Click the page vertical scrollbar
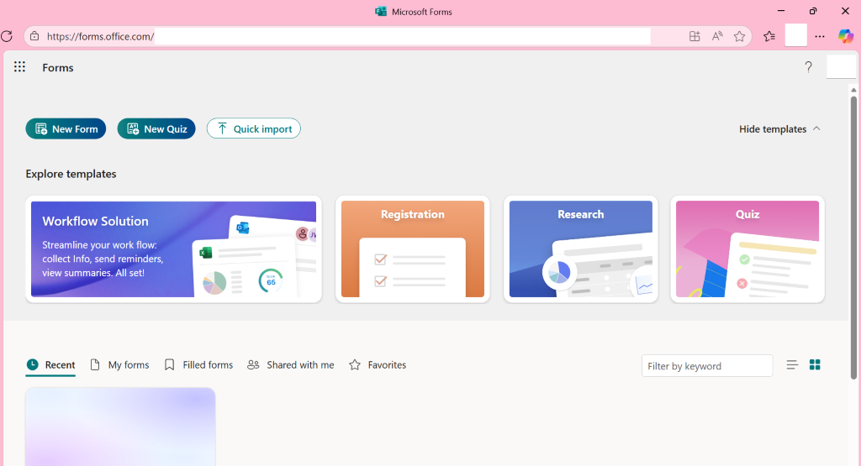 (x=853, y=237)
